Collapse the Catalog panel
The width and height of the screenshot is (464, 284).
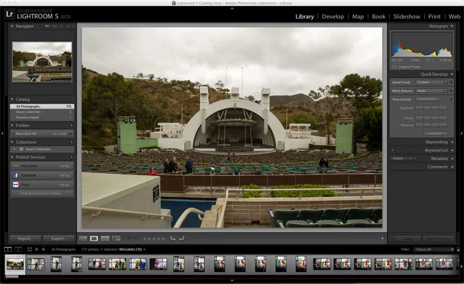coord(12,100)
